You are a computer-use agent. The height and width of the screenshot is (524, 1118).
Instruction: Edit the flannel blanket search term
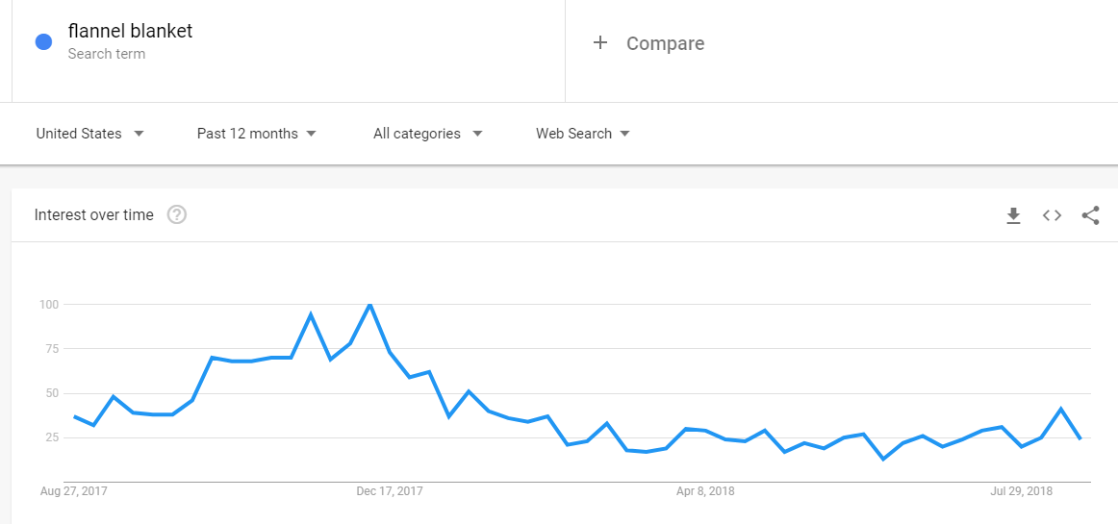(130, 32)
